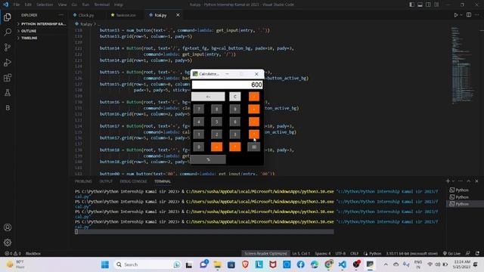Open the terminal panel More Actions ellipsis
This screenshot has width=484, height=272.
pyautogui.click(x=461, y=181)
